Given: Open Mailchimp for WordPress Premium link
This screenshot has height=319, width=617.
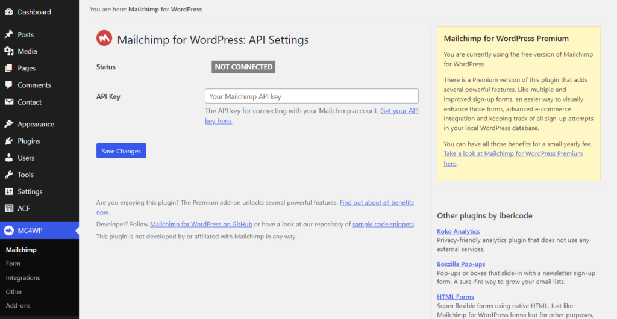Looking at the screenshot, I should (513, 158).
